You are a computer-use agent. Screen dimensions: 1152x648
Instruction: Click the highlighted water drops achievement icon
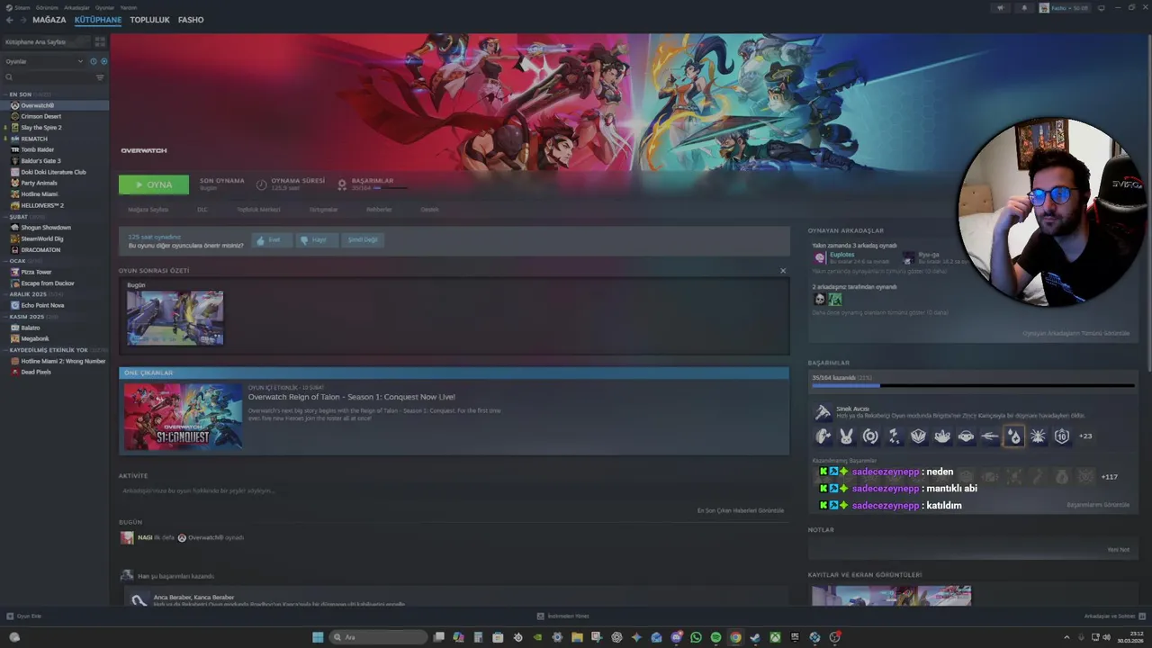(x=1014, y=436)
